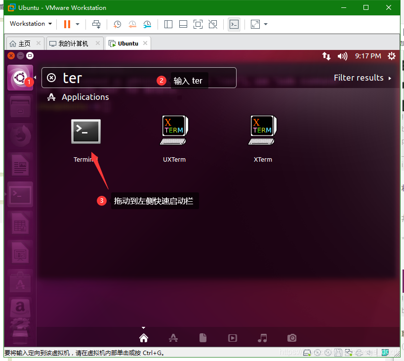This screenshot has width=404, height=361.
Task: Open the Terminal launcher icon in sidebar
Action: (x=20, y=194)
